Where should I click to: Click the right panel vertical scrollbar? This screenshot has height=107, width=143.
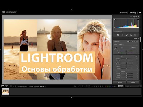[x=141, y=40]
